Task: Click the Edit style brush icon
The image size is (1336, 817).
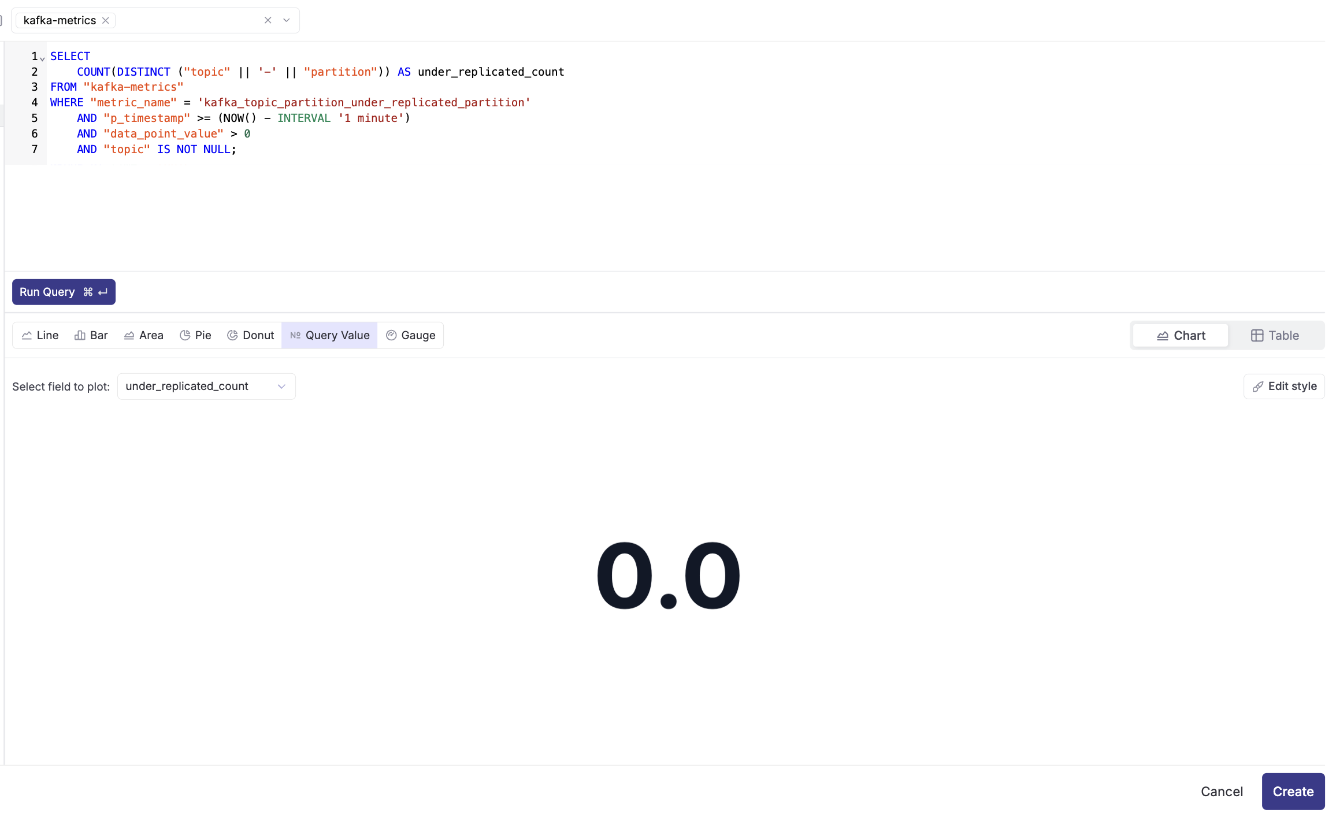Action: point(1257,387)
